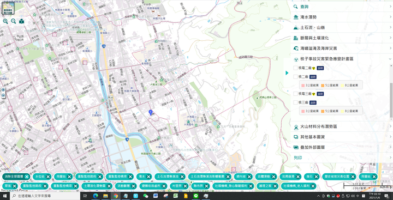Click the radiation icon beside 核子事故災害緊急應變計畫區
Screen dimensions: 393x200
point(296,59)
